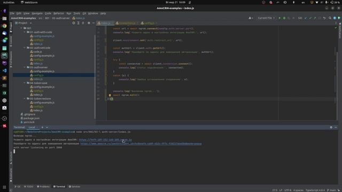Click the clock in the top bar
This screenshot has height=192, width=342.
click(175, 2)
